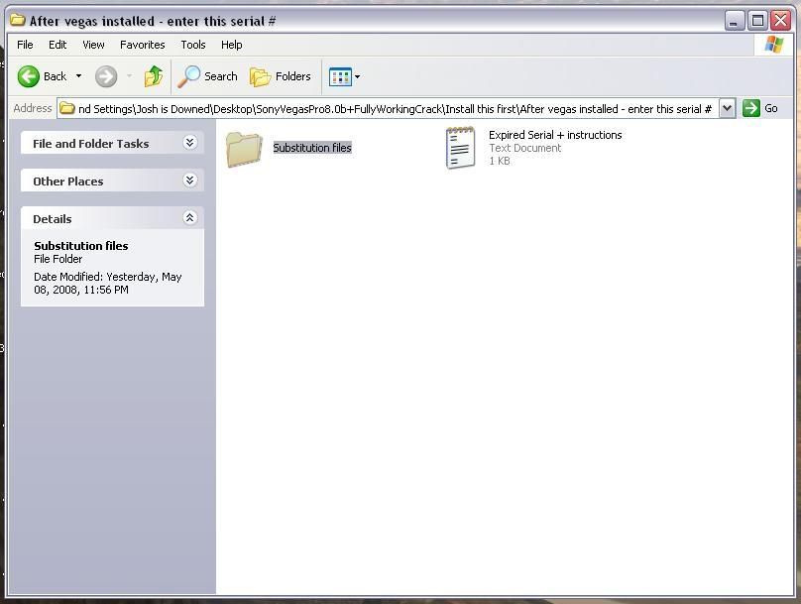
Task: Click the greyed-out Forward arrow button
Action: (x=106, y=76)
